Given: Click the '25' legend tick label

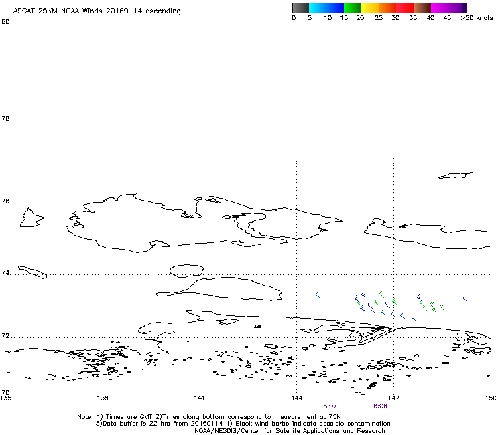Looking at the screenshot, I should 379,18.
